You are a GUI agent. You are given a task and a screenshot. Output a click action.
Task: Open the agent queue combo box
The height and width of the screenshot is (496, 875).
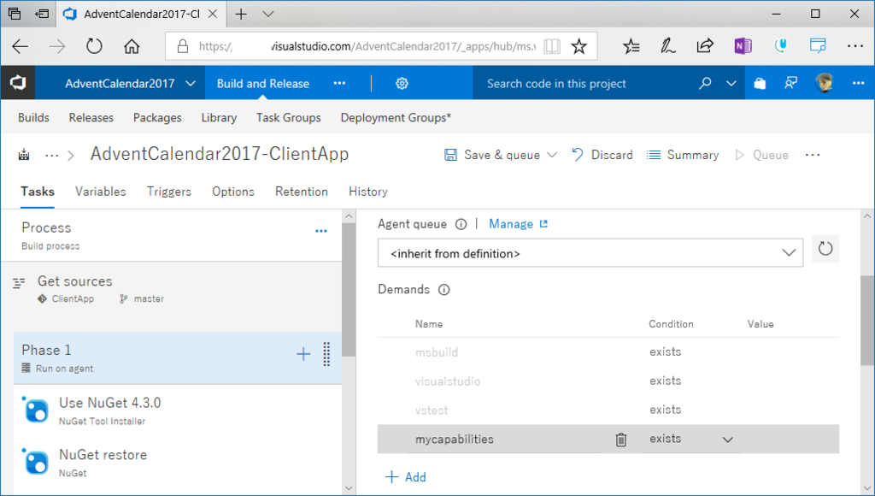[590, 254]
